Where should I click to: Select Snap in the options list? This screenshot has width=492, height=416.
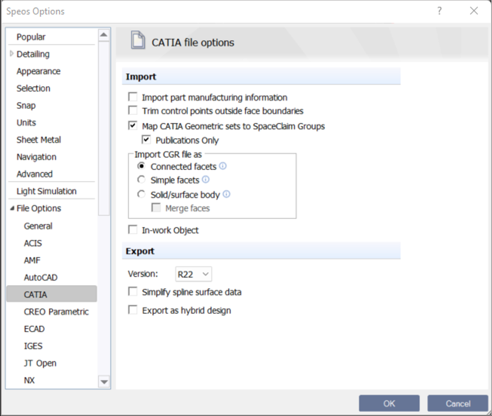coord(26,105)
